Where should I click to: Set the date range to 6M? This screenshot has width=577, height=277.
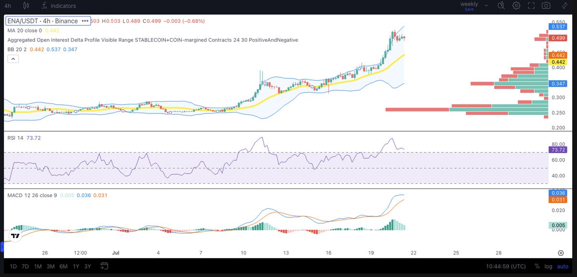point(63,266)
